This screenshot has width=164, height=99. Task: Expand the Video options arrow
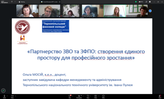pyautogui.click(x=16, y=96)
